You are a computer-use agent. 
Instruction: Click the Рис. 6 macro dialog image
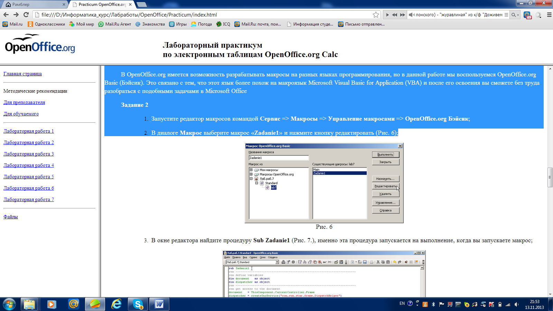click(324, 183)
